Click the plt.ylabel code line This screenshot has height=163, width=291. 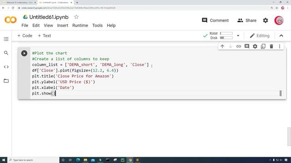(64, 82)
